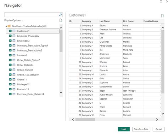Image resolution: width=168 pixels, height=134 pixels.
Task: Click the table icon beside Privileges12
Action: point(14,84)
